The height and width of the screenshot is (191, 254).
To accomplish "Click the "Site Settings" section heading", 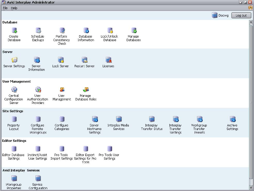I will 13,111.
